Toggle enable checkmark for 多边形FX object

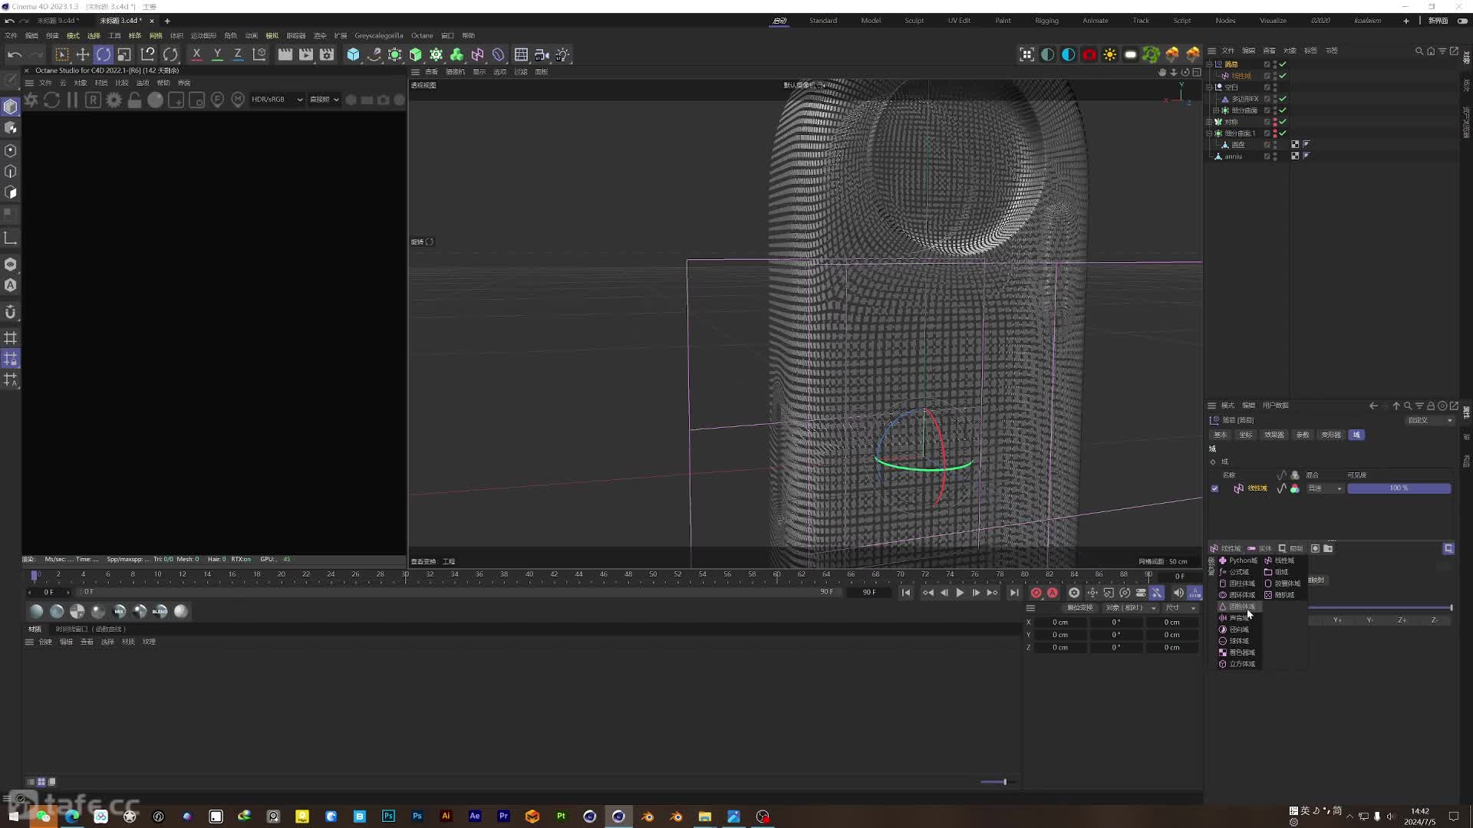click(1283, 99)
